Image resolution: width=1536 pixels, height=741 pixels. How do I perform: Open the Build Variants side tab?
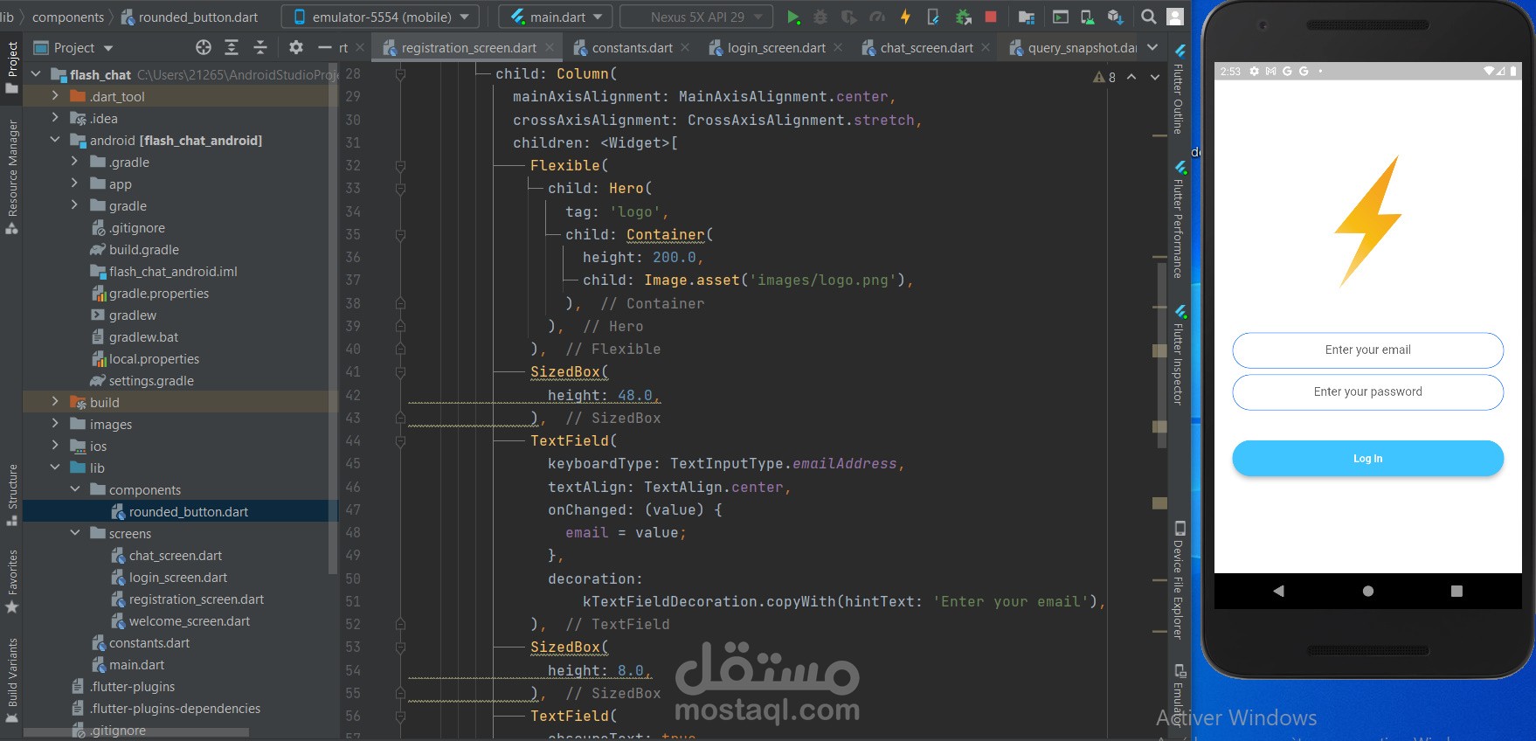(12, 680)
